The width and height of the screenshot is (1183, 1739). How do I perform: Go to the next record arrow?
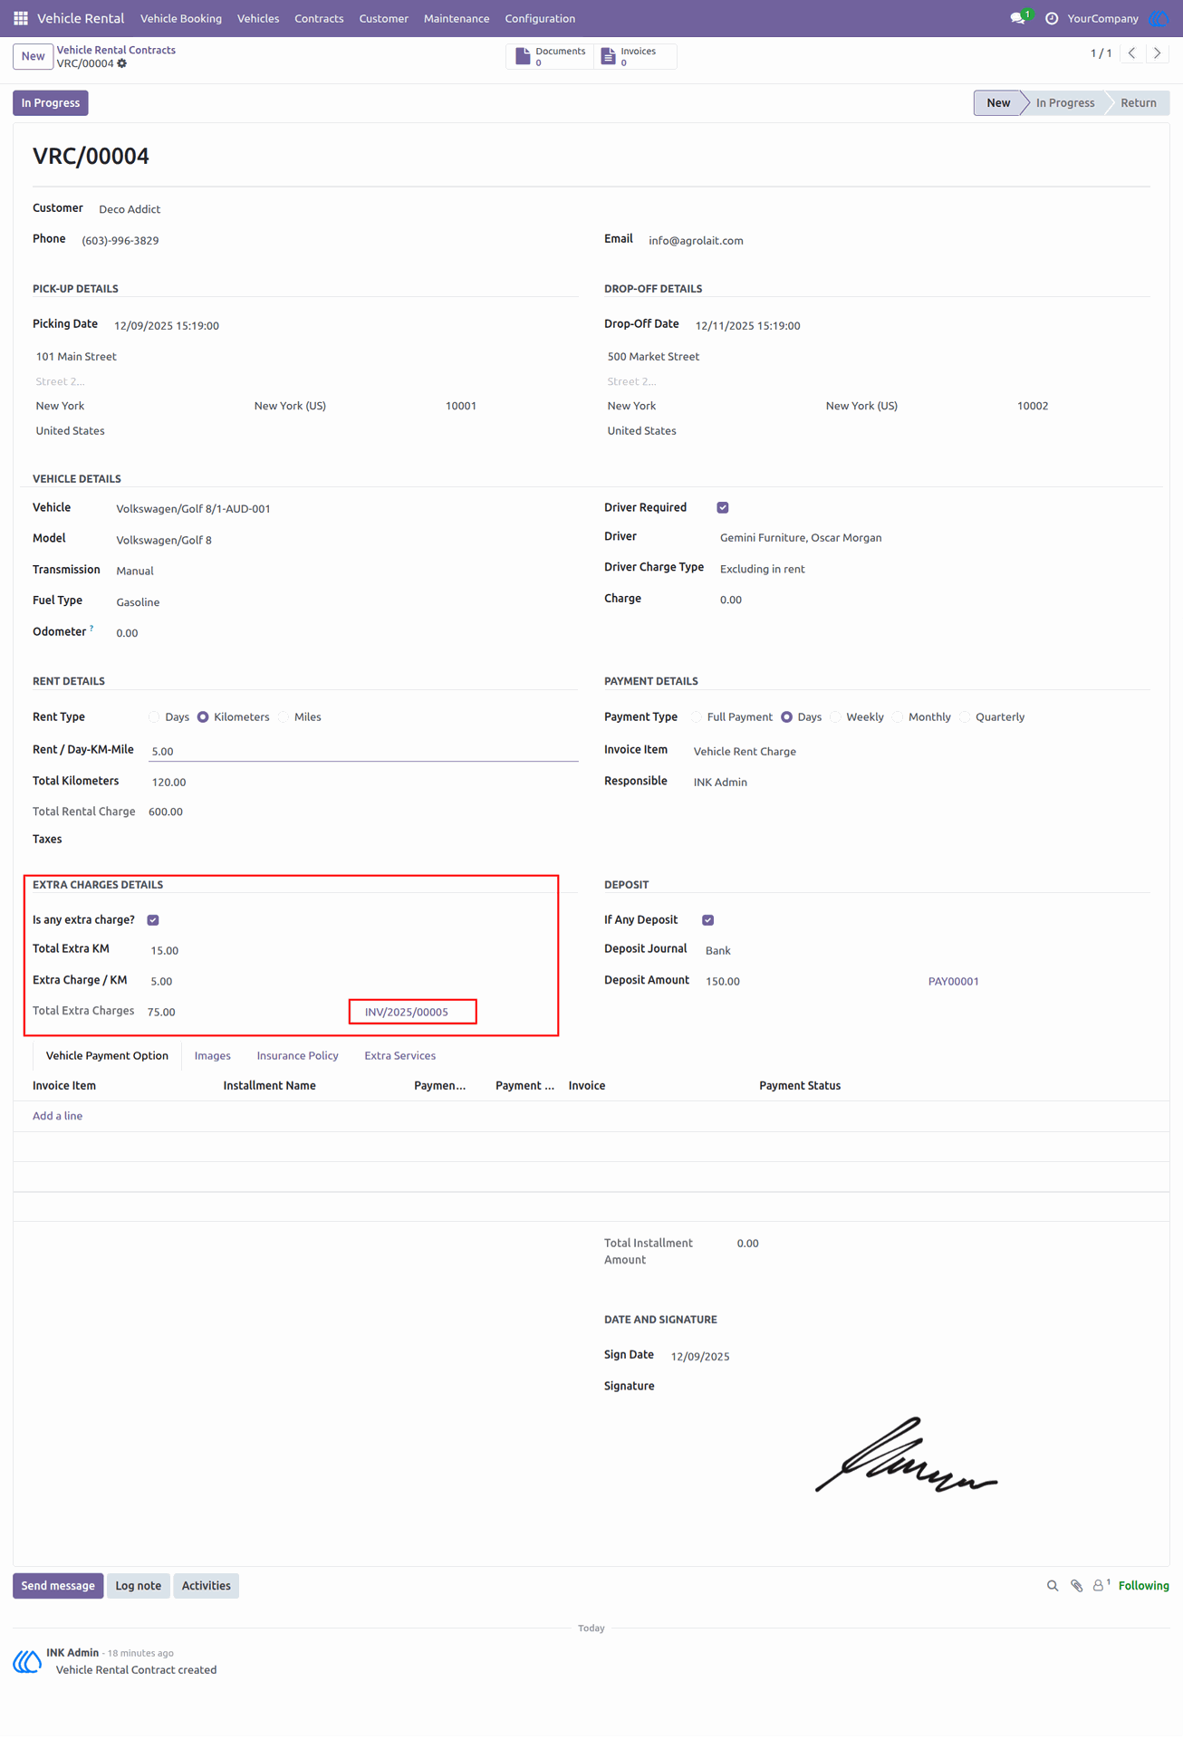click(1157, 53)
